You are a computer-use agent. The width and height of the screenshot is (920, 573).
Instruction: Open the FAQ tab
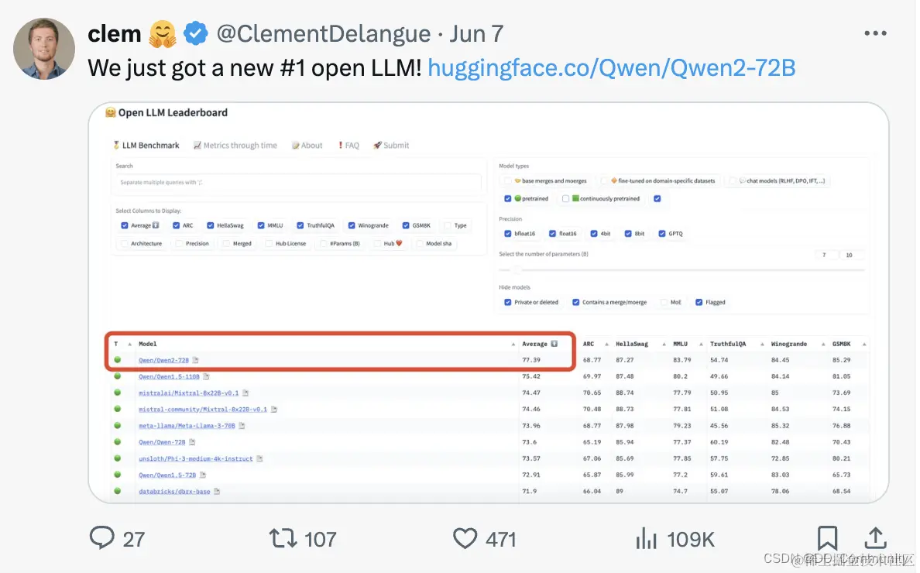click(x=348, y=146)
